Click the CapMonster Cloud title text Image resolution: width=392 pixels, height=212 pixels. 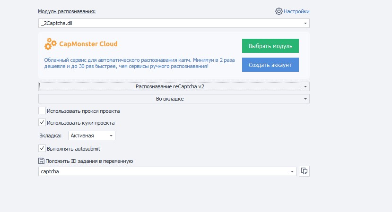(88, 44)
